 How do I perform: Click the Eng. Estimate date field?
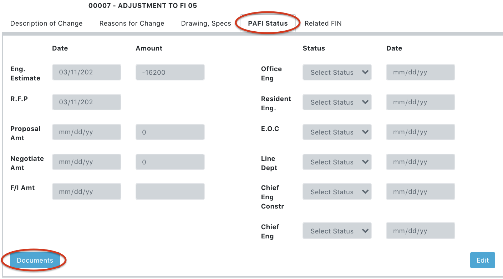coord(87,72)
